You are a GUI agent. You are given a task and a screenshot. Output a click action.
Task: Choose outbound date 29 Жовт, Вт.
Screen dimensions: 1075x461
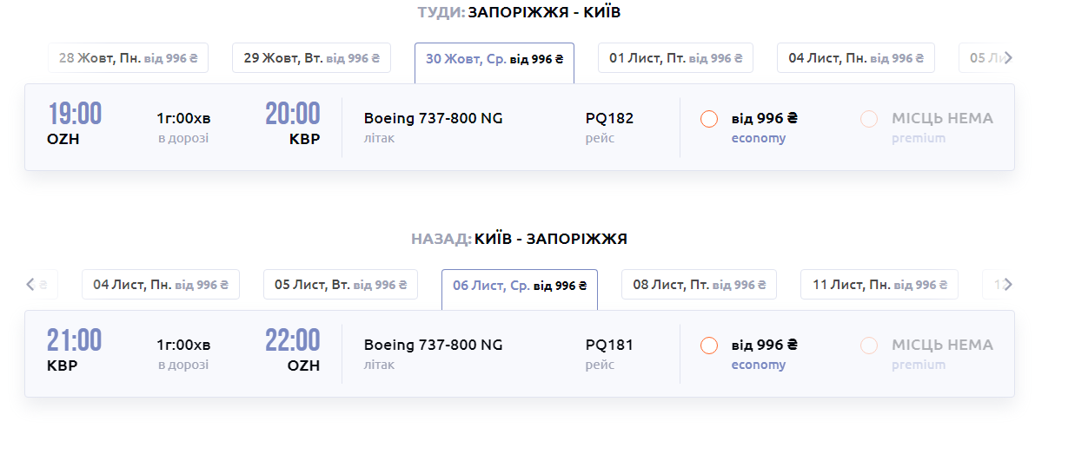tap(311, 58)
